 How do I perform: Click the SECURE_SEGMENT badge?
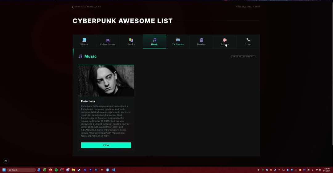[x=243, y=57]
